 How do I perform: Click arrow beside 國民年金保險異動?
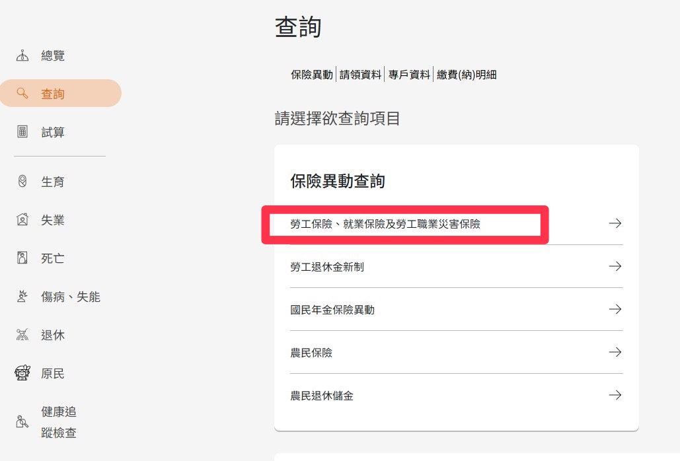tap(615, 309)
